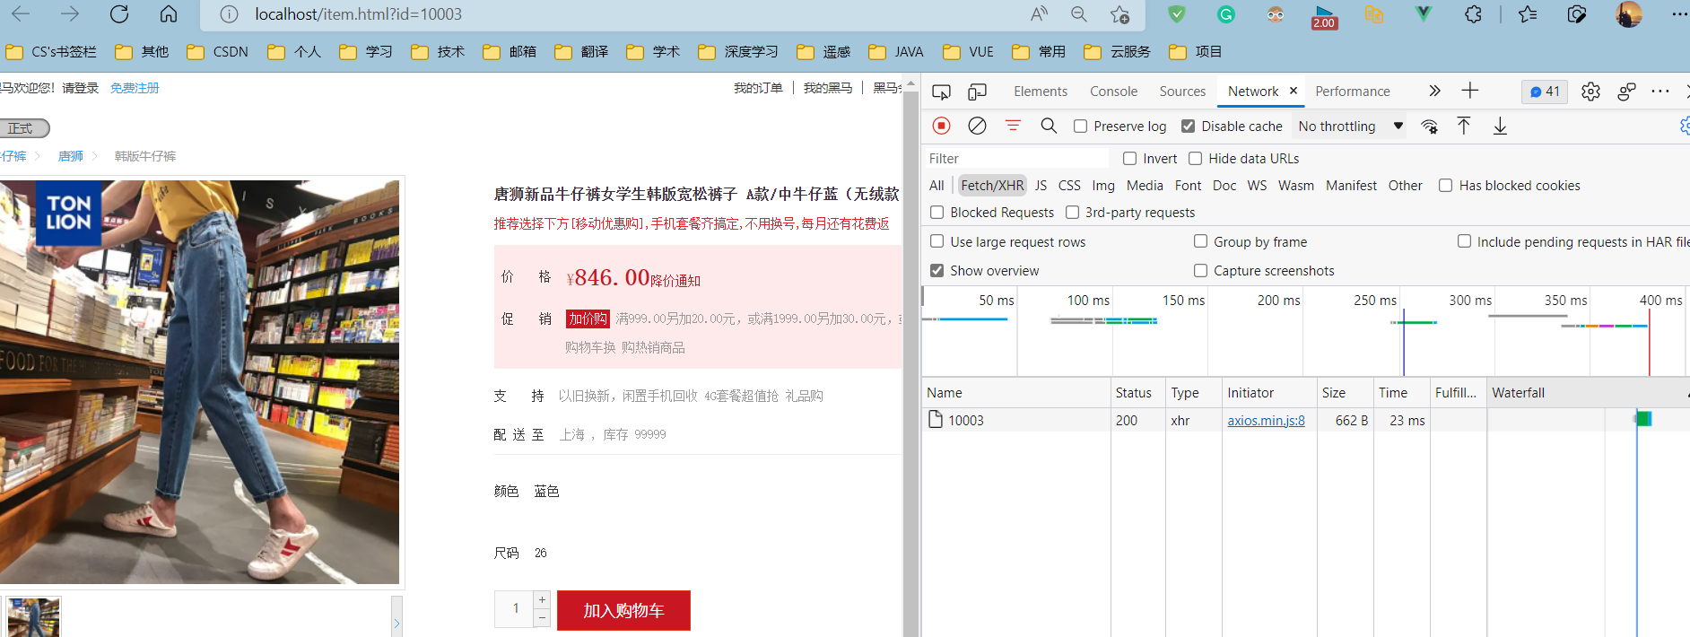This screenshot has width=1690, height=637.
Task: Clear the network log
Action: click(x=977, y=126)
